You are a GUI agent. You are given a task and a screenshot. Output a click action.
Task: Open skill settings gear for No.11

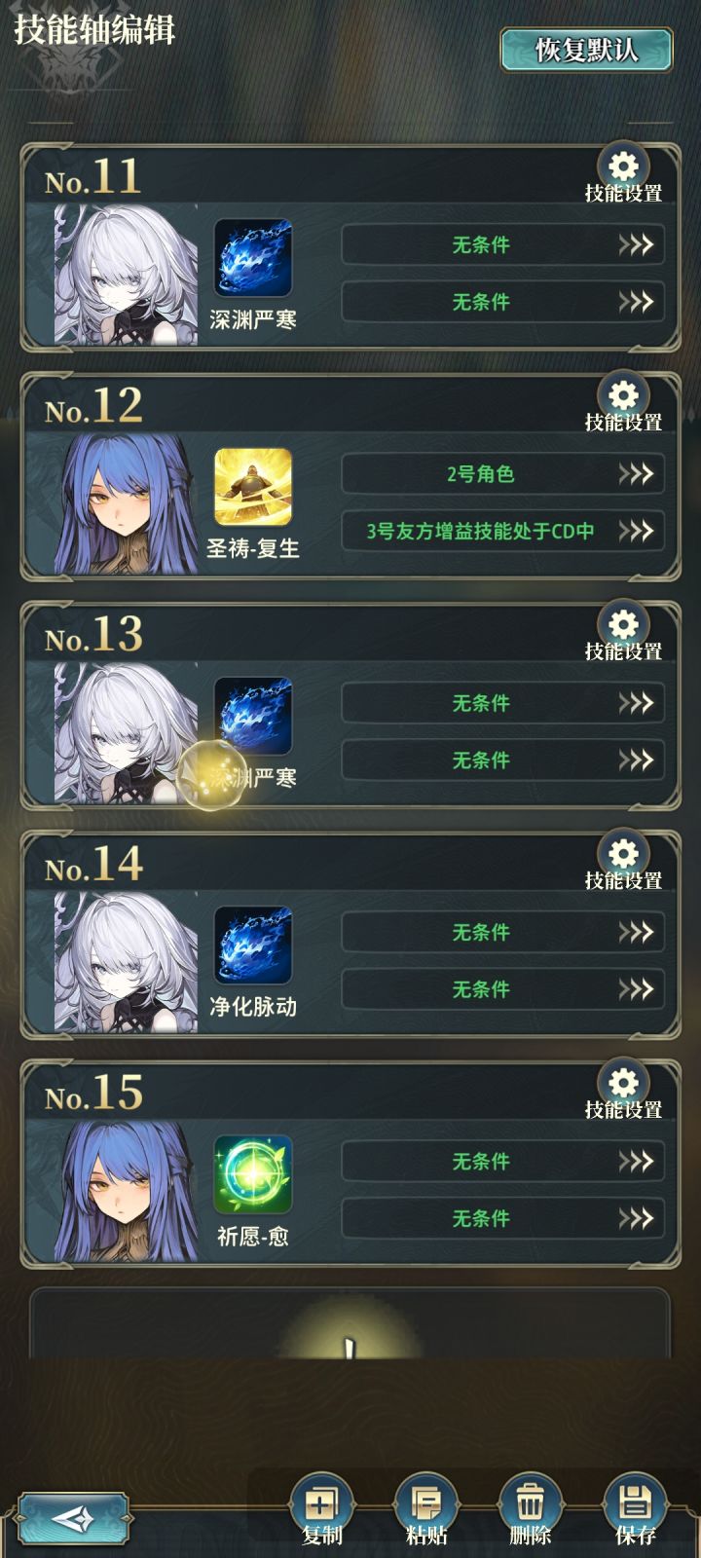pos(623,167)
